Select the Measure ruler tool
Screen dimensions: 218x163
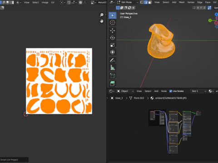(112, 67)
